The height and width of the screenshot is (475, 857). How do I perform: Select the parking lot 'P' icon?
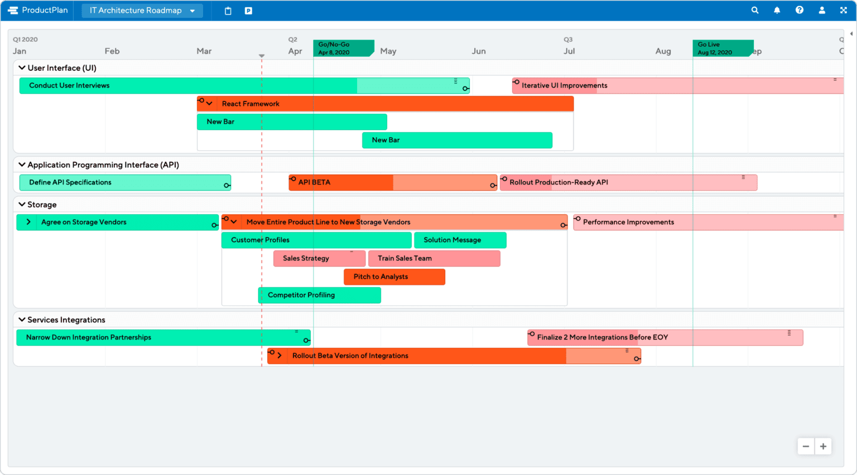(x=248, y=10)
